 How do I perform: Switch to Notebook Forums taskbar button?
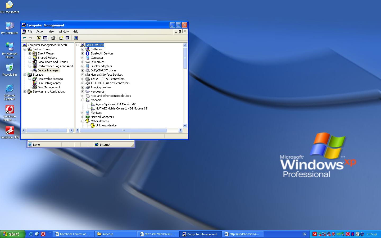73,234
